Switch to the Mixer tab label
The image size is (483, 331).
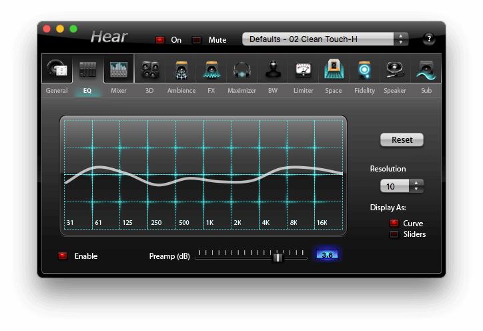(119, 91)
